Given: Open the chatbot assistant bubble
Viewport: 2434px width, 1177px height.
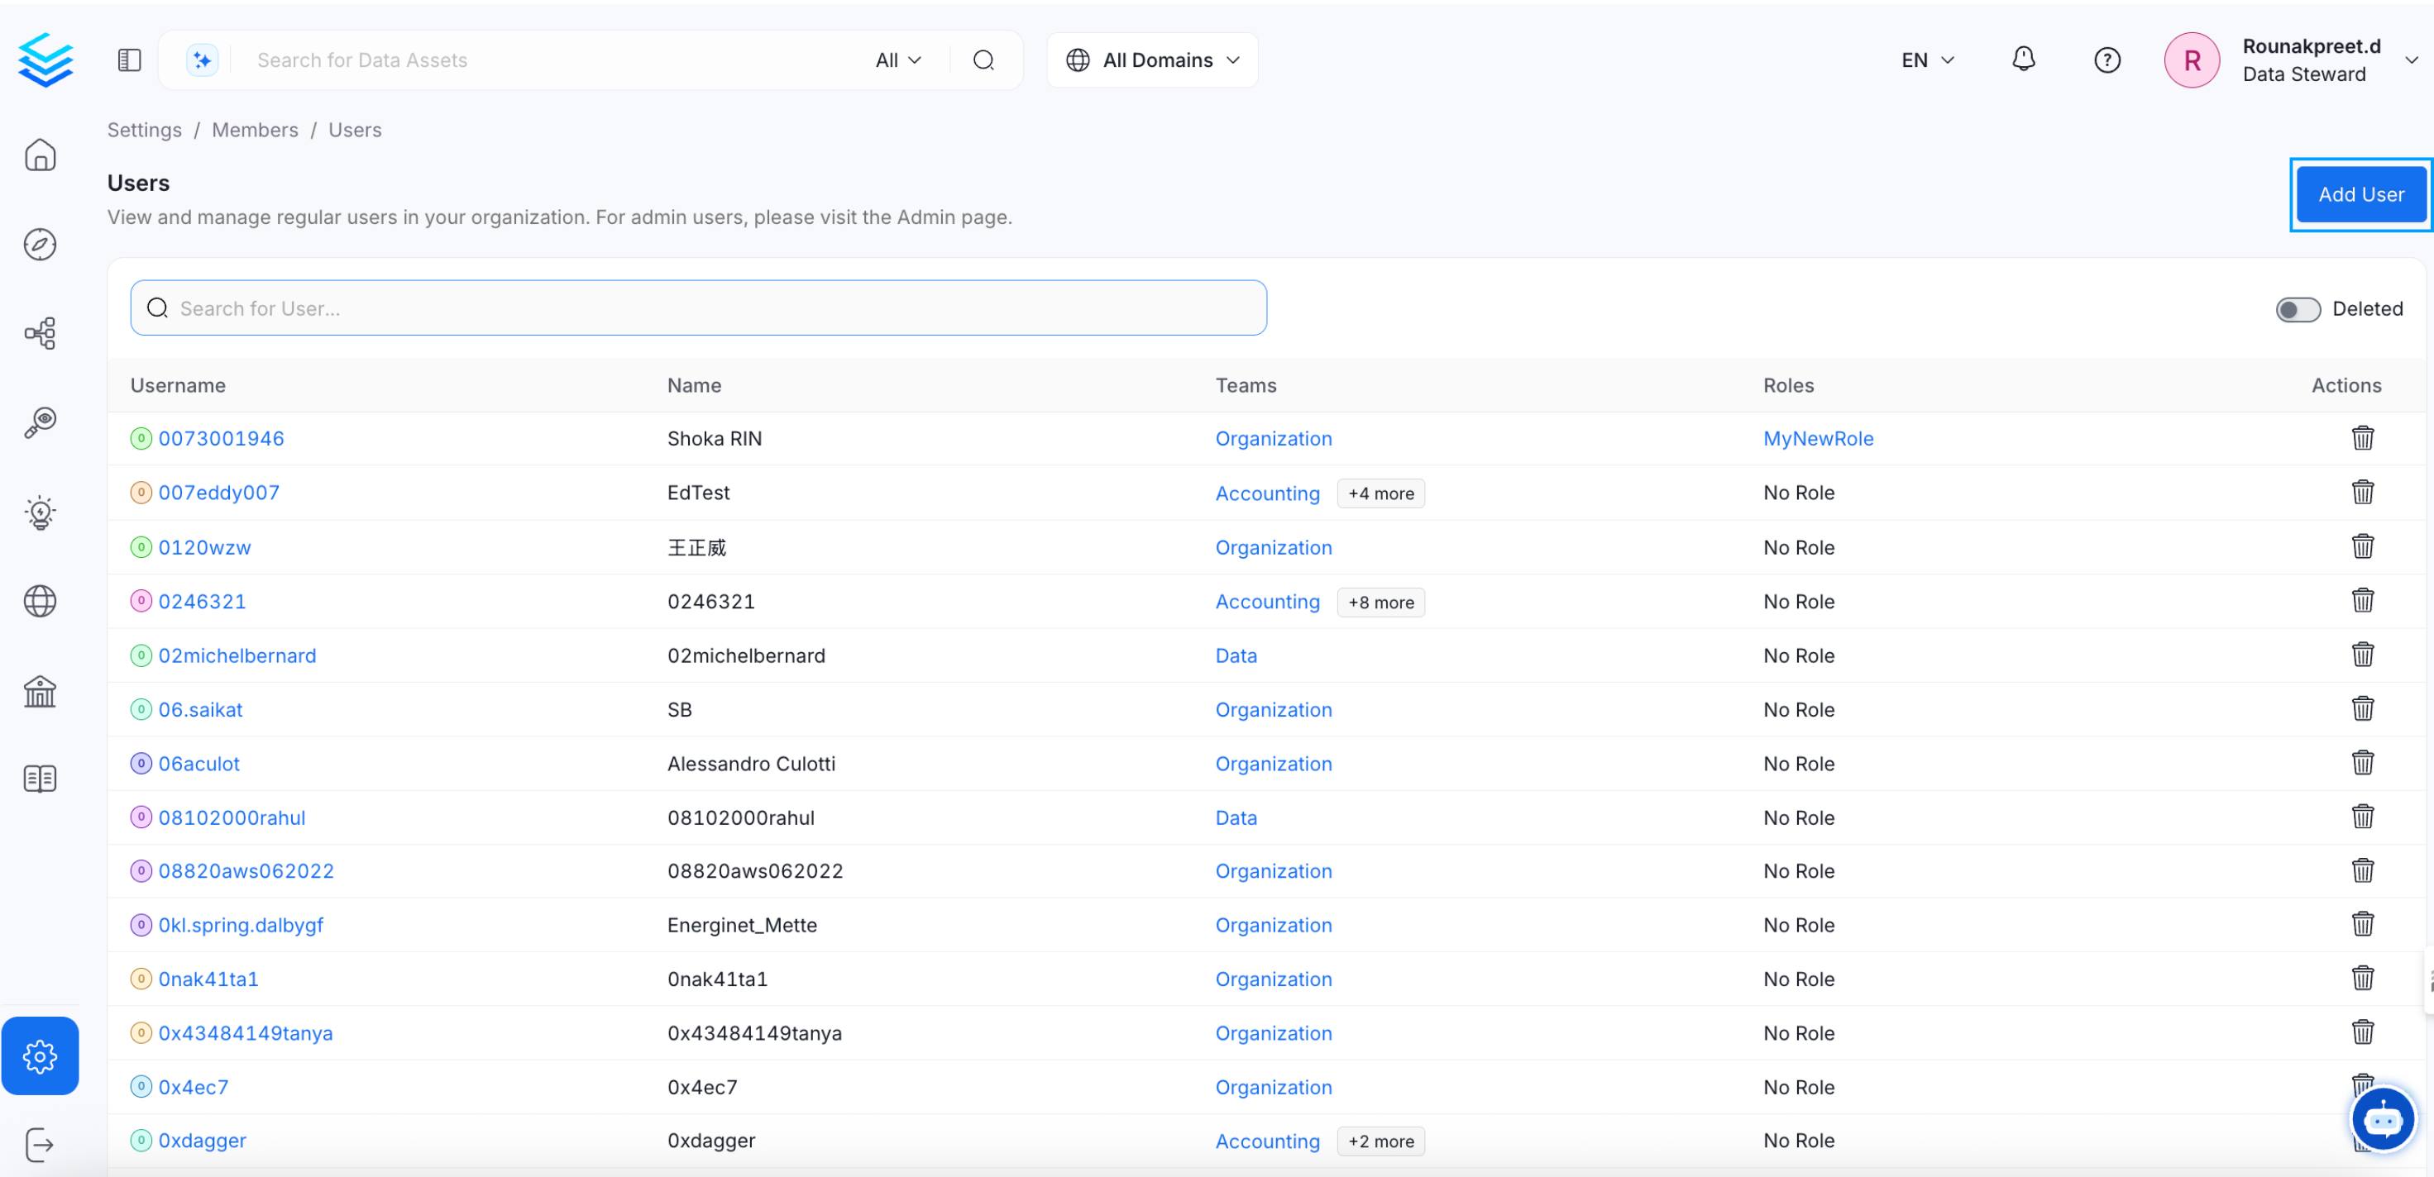Looking at the screenshot, I should pos(2382,1119).
